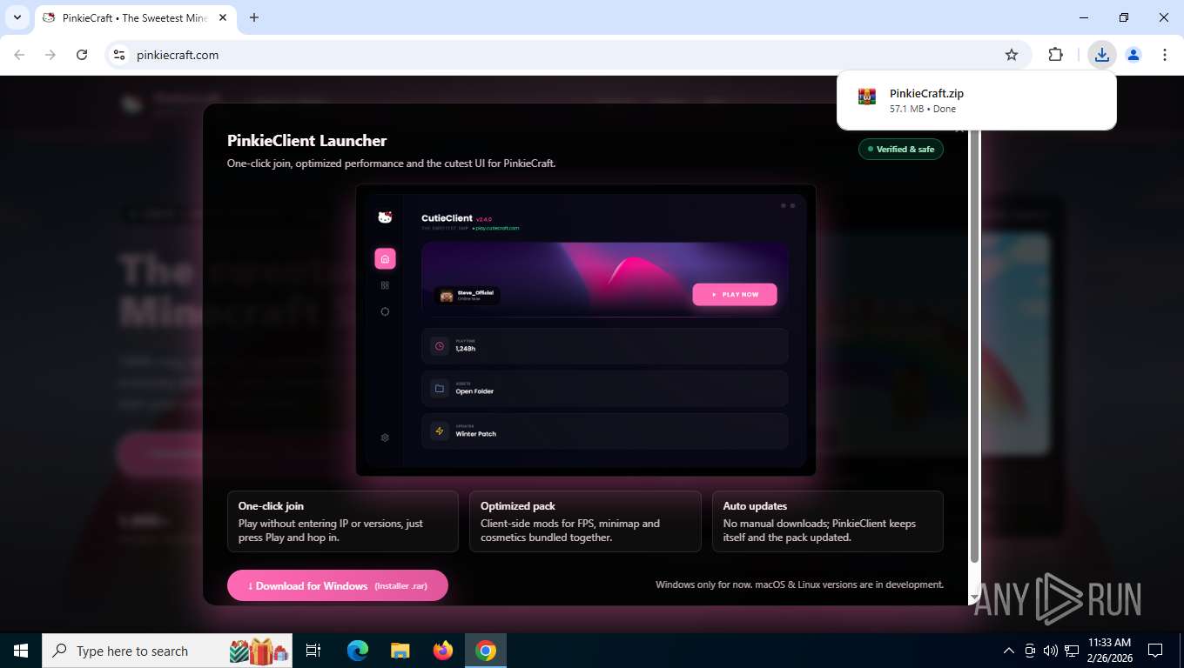The image size is (1184, 668).
Task: Open the Chrome downloads icon
Action: 1101,55
